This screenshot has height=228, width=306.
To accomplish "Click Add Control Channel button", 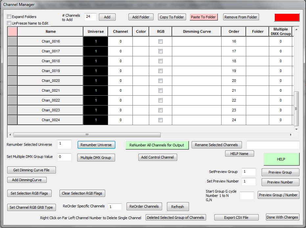I will coord(158,157).
